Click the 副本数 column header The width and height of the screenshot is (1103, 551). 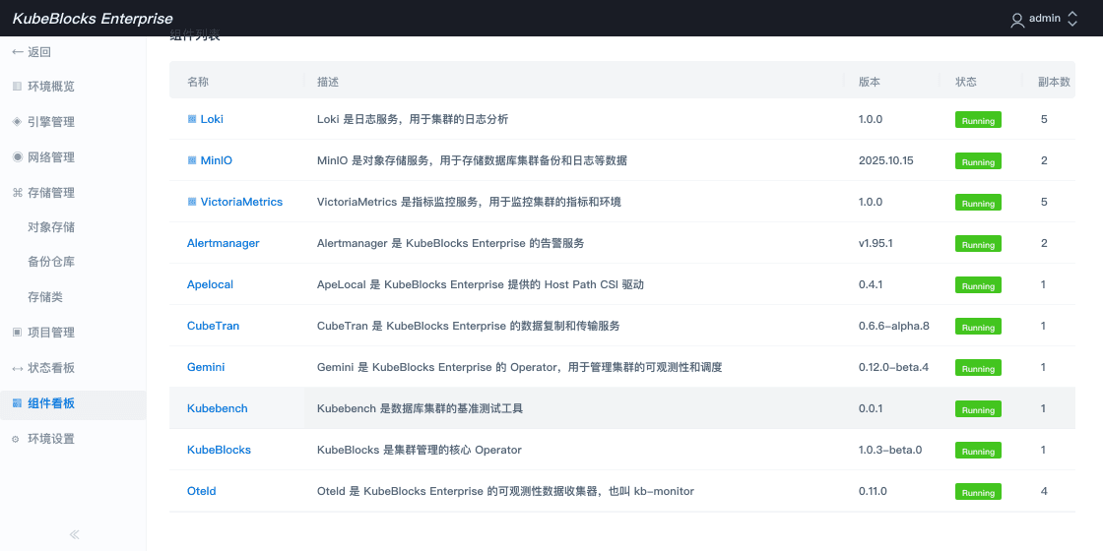(x=1055, y=82)
